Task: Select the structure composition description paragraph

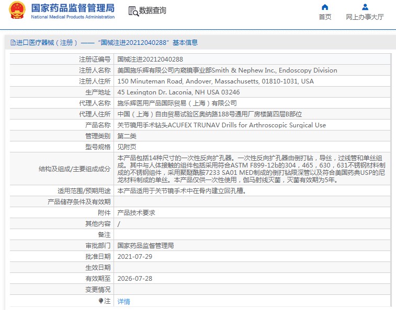Action: pos(251,169)
